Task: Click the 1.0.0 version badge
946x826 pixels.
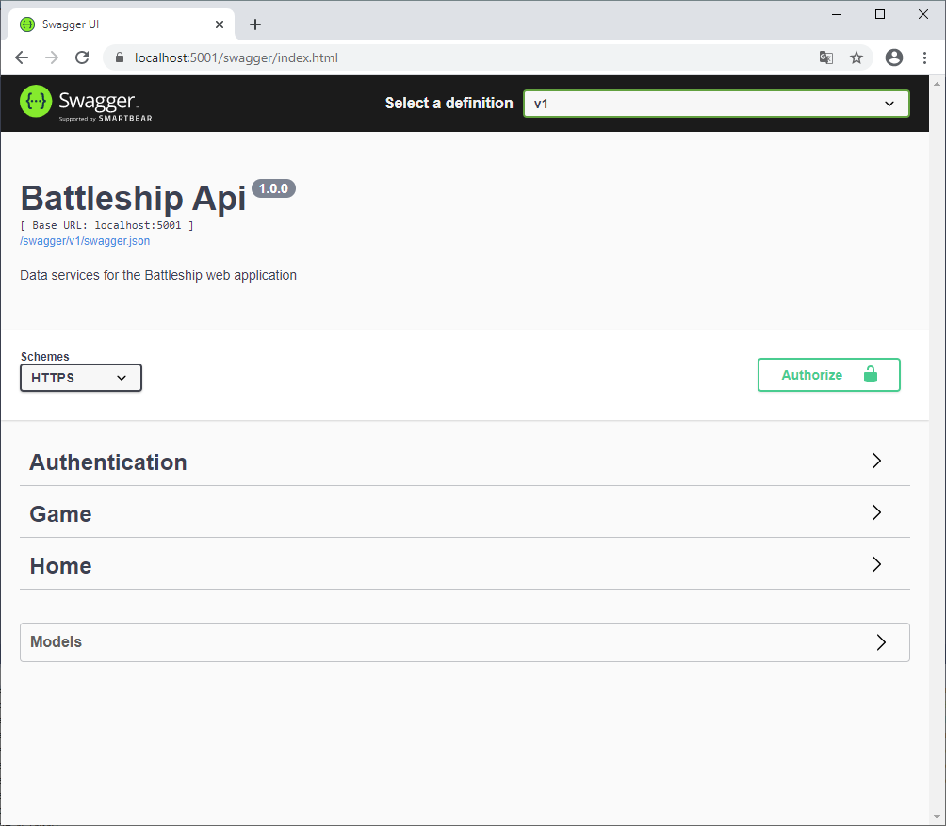Action: point(273,188)
